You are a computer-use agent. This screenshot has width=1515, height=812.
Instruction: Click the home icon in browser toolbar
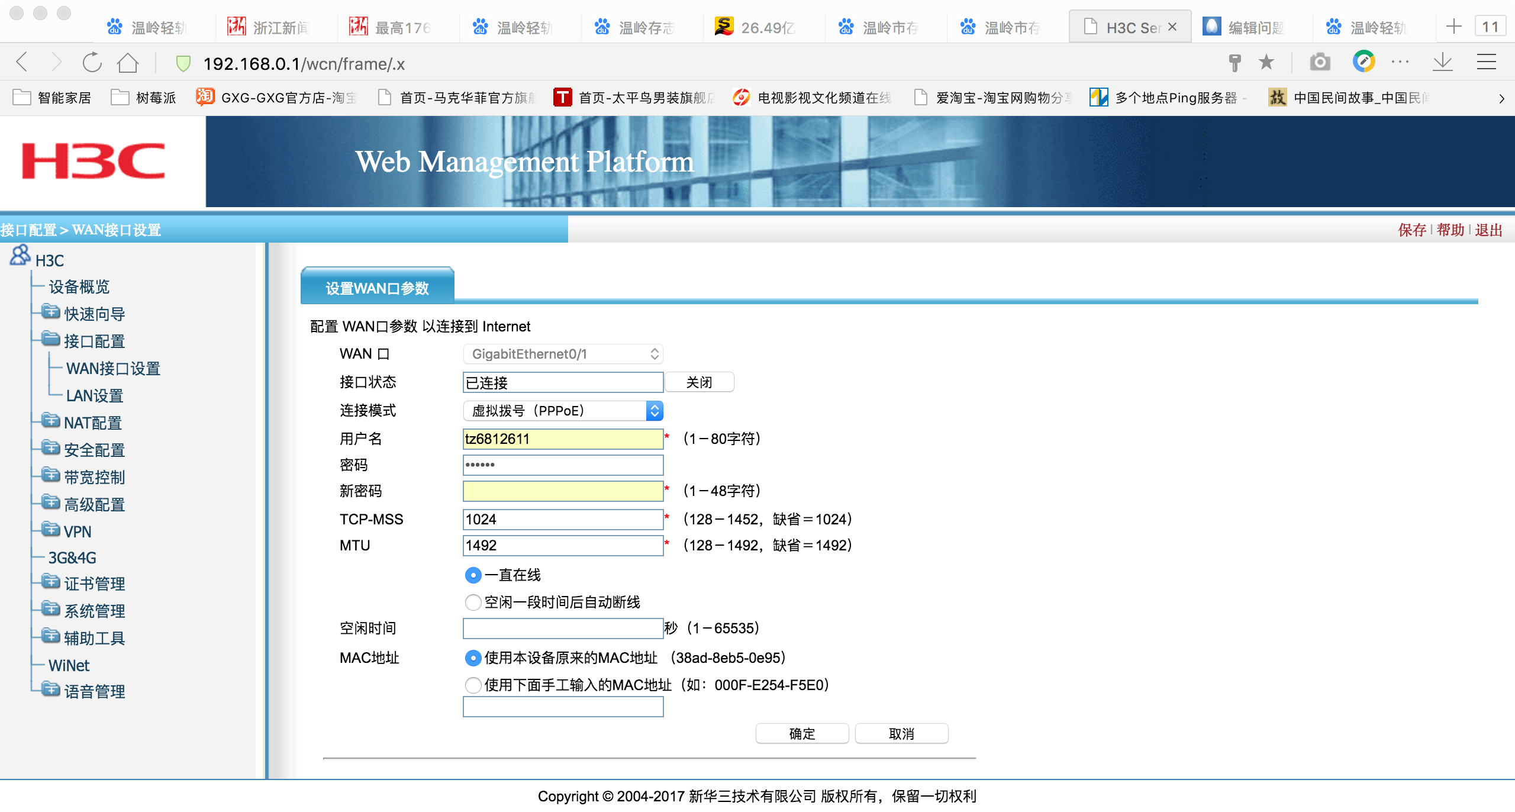click(128, 62)
